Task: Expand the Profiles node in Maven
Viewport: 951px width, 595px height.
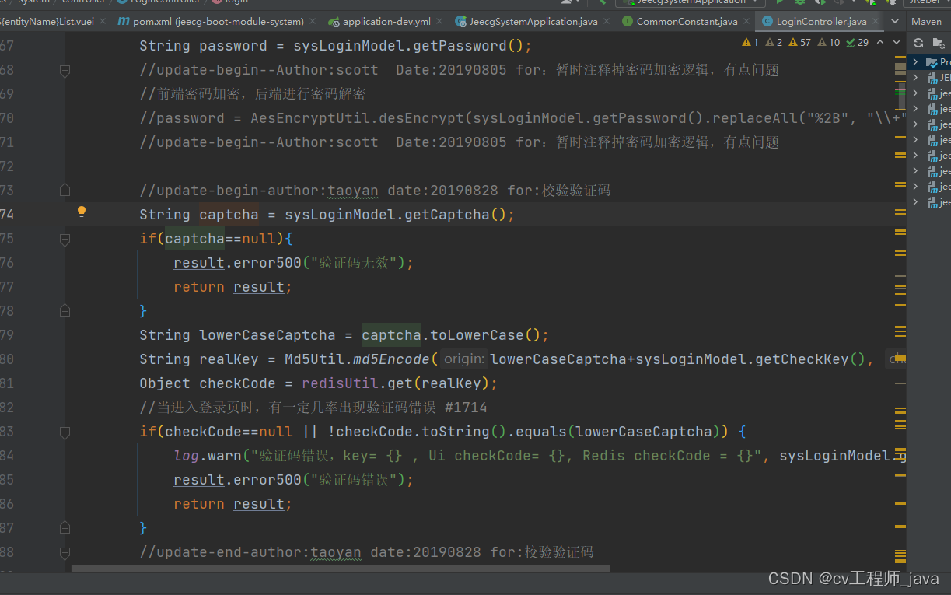Action: [x=916, y=61]
